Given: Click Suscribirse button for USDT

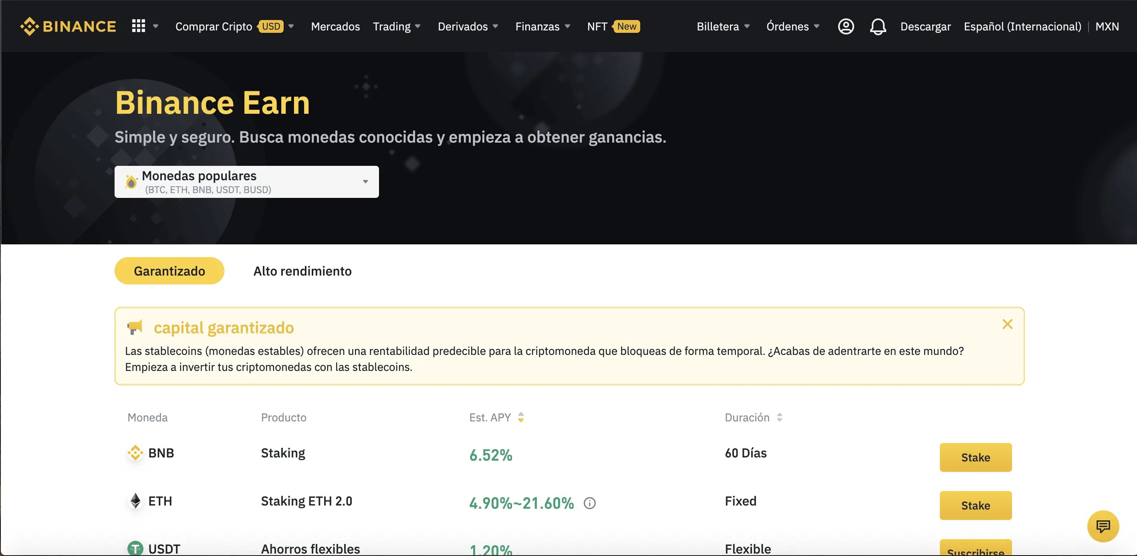Looking at the screenshot, I should point(976,548).
